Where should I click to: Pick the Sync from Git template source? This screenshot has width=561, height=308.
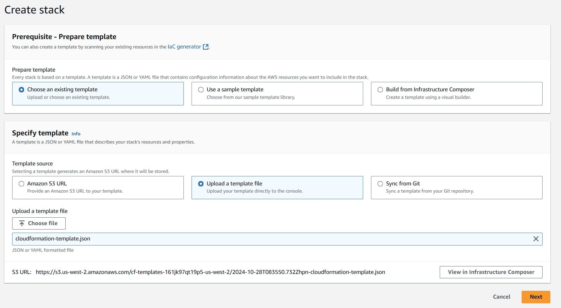pos(380,184)
